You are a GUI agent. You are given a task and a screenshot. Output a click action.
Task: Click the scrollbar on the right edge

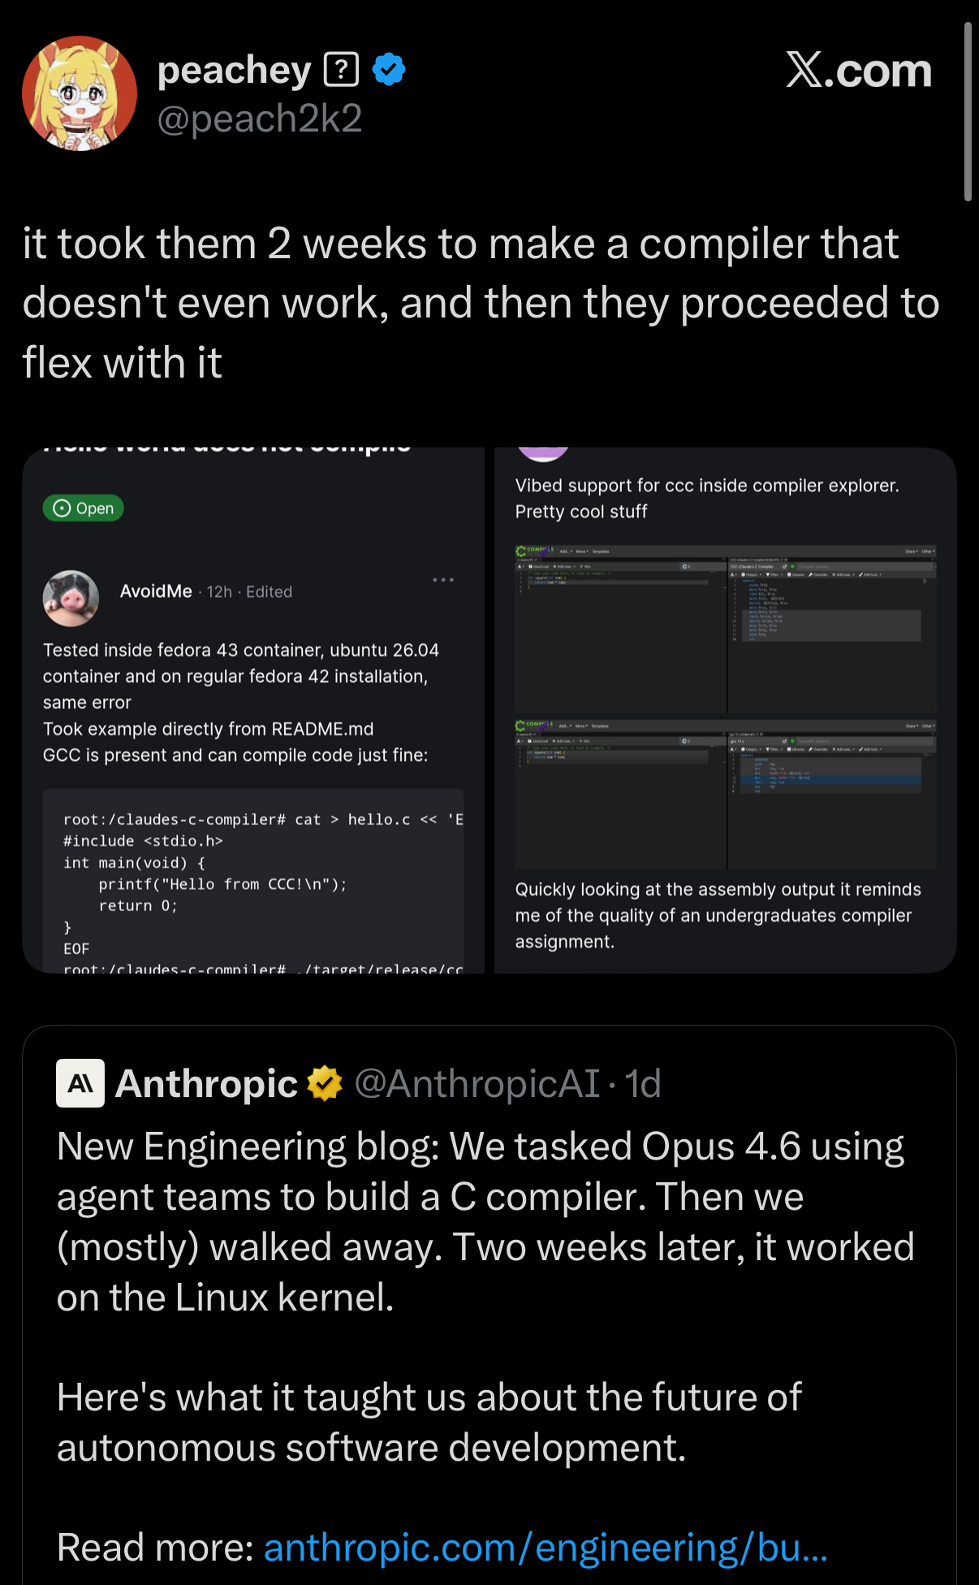pyautogui.click(x=968, y=112)
